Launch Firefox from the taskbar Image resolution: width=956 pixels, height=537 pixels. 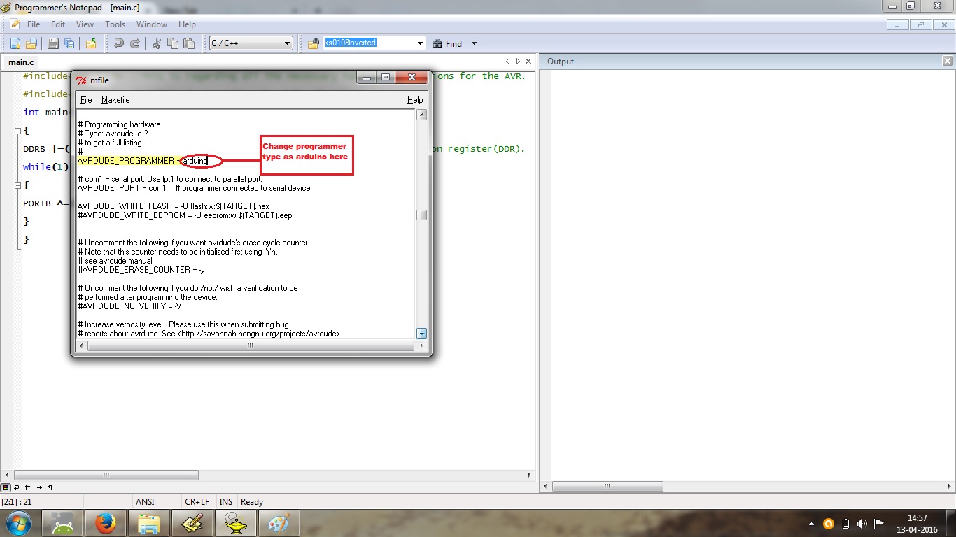pyautogui.click(x=106, y=523)
